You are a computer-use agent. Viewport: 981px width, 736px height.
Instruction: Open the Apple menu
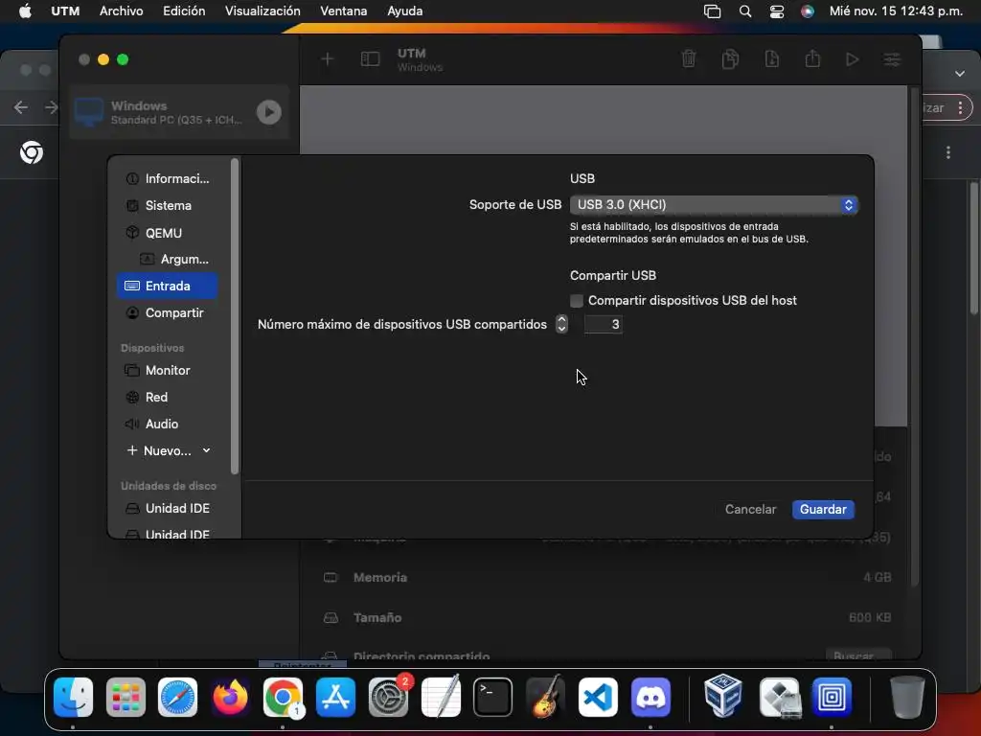(x=25, y=11)
